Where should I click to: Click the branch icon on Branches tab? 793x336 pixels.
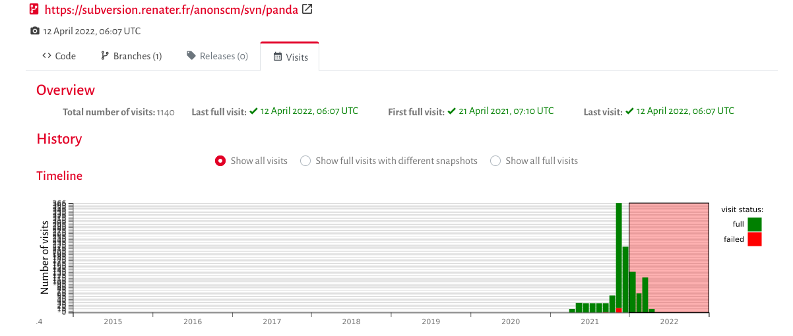click(x=104, y=56)
